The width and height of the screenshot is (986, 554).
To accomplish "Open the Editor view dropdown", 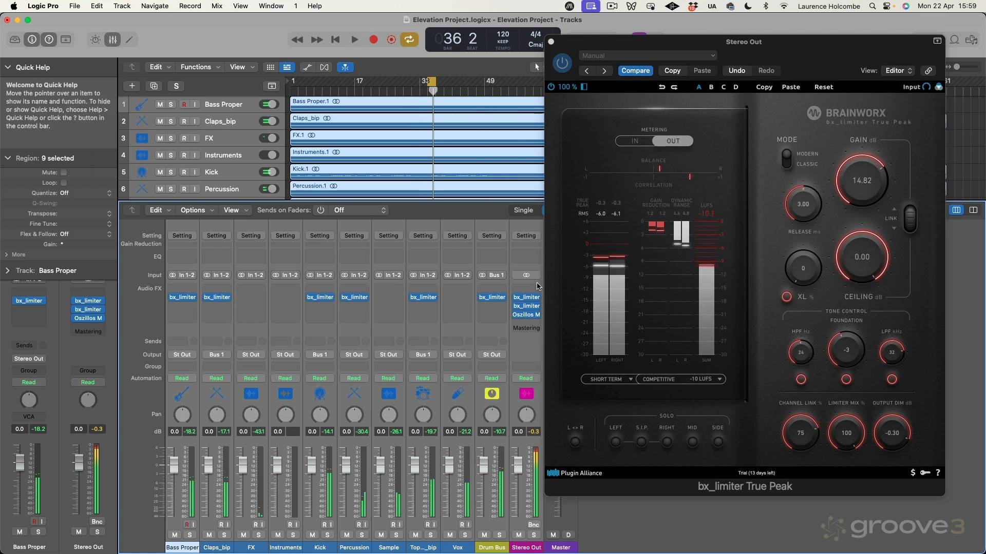I will [x=898, y=70].
